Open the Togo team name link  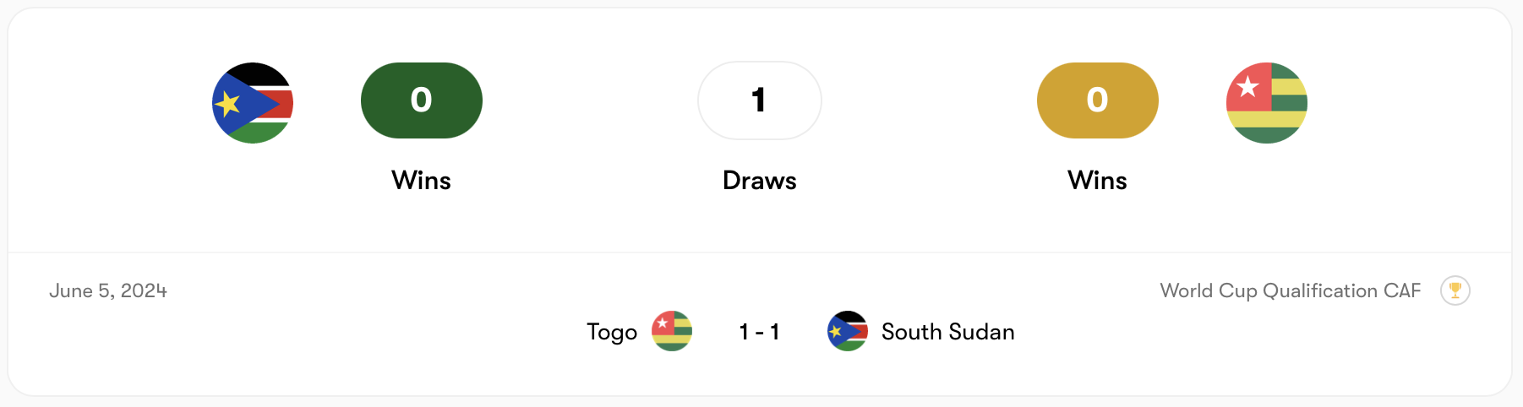(x=612, y=332)
